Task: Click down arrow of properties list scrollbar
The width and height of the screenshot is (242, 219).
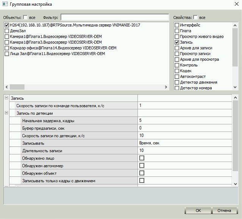Action: (x=235, y=87)
